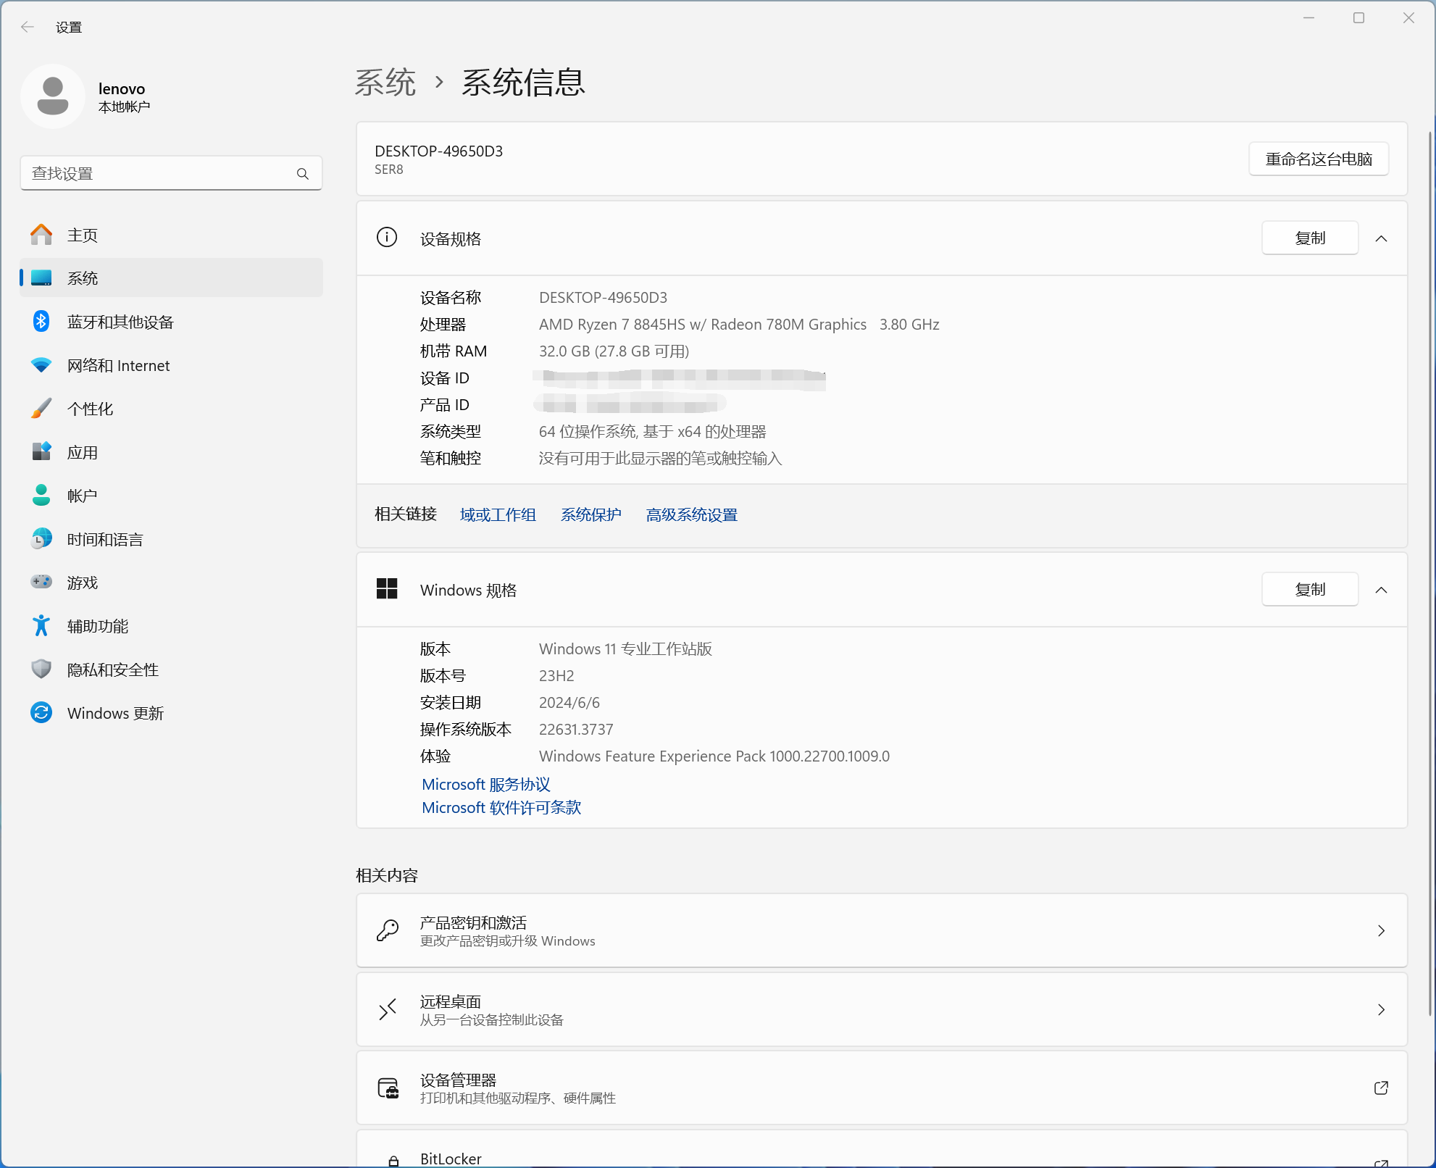Click the Remote Desktop icon
Image resolution: width=1436 pixels, height=1168 pixels.
388,1009
